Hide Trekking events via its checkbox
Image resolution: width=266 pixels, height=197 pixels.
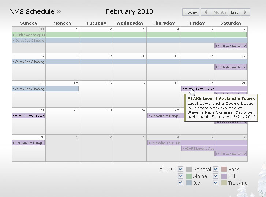[216, 183]
